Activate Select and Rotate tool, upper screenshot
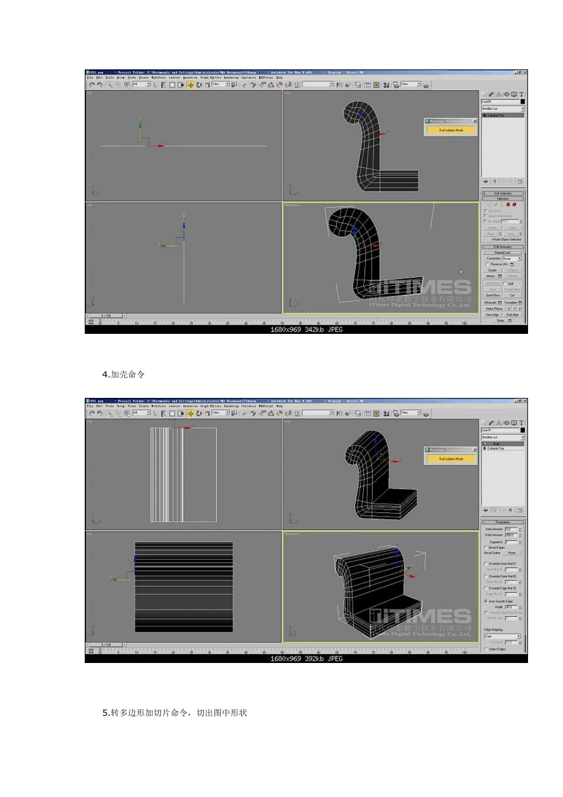The image size is (563, 797). pyautogui.click(x=199, y=85)
